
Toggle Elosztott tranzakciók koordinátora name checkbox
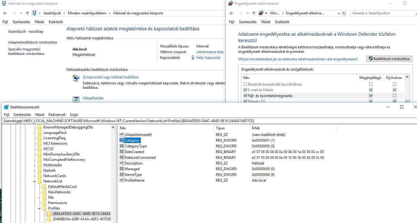pos(245,84)
